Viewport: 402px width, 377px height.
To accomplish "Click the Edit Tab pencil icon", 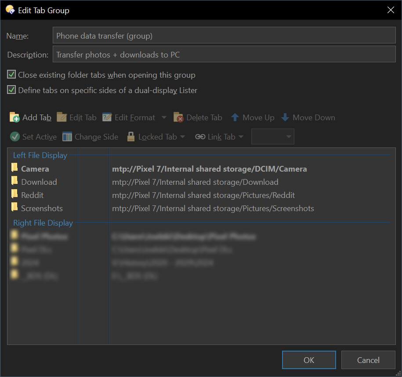I will 62,118.
